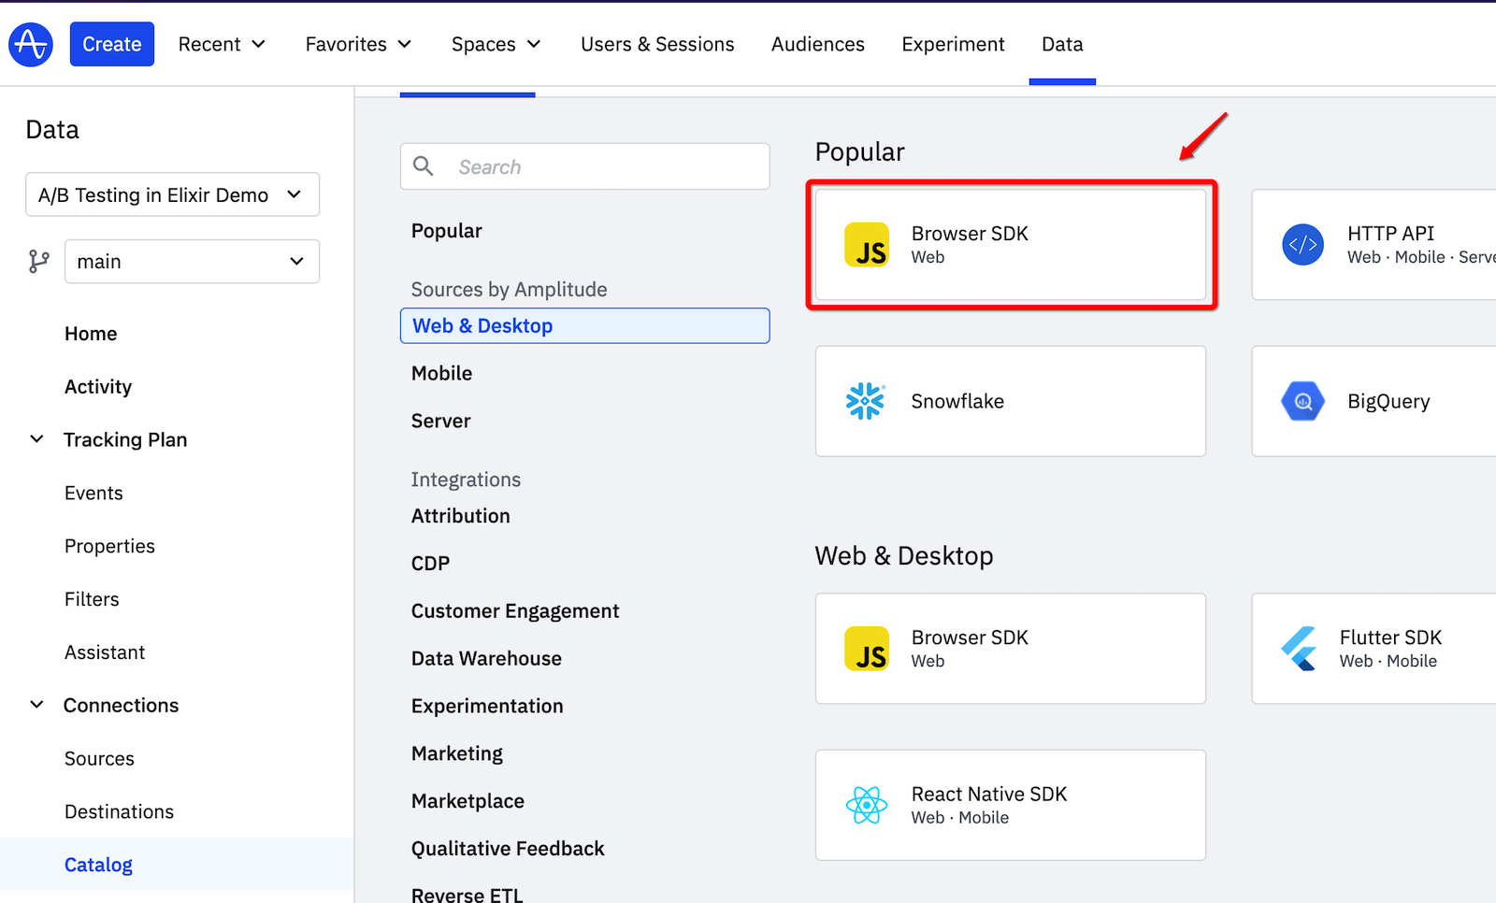Select the Flutter SDK icon
Image resolution: width=1496 pixels, height=903 pixels.
(x=1302, y=649)
